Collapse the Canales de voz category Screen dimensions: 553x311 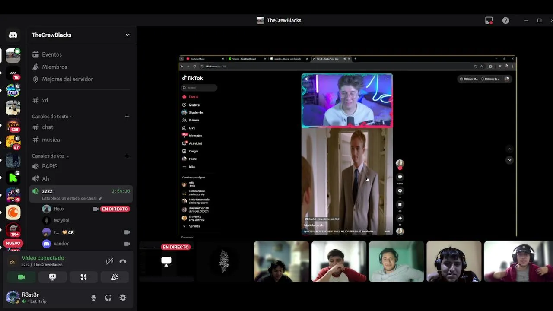(50, 156)
